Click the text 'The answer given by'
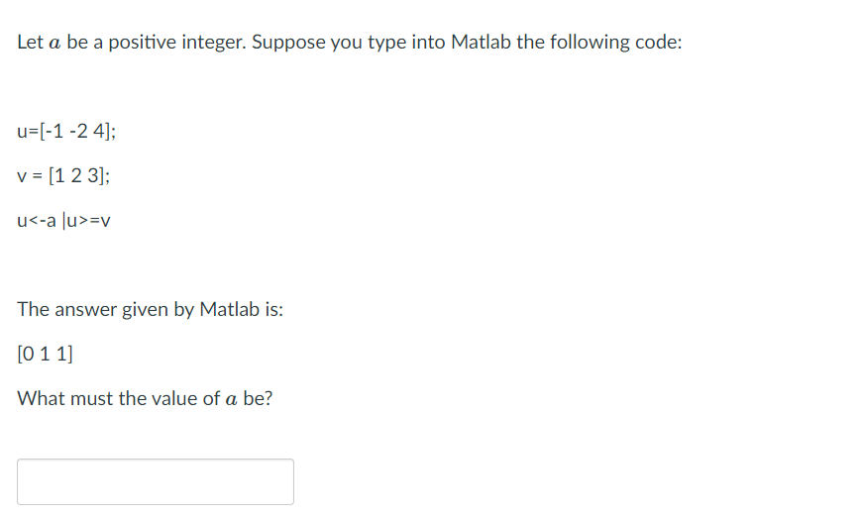The width and height of the screenshot is (860, 515). [106, 310]
